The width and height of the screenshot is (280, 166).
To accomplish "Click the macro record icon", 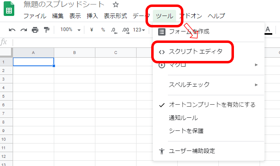I will point(162,65).
